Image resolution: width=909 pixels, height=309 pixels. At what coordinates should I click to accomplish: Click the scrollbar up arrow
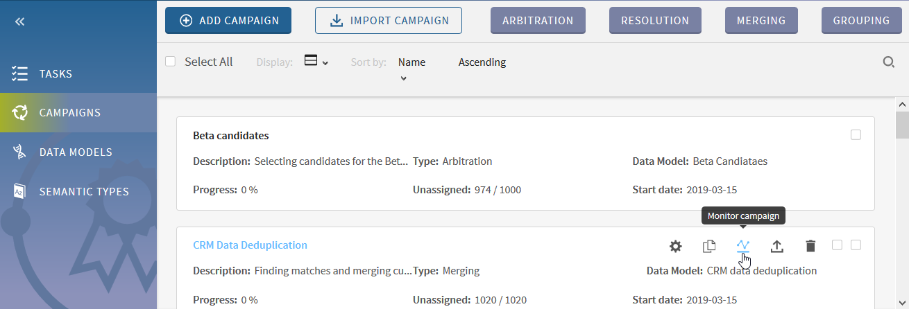[x=901, y=105]
